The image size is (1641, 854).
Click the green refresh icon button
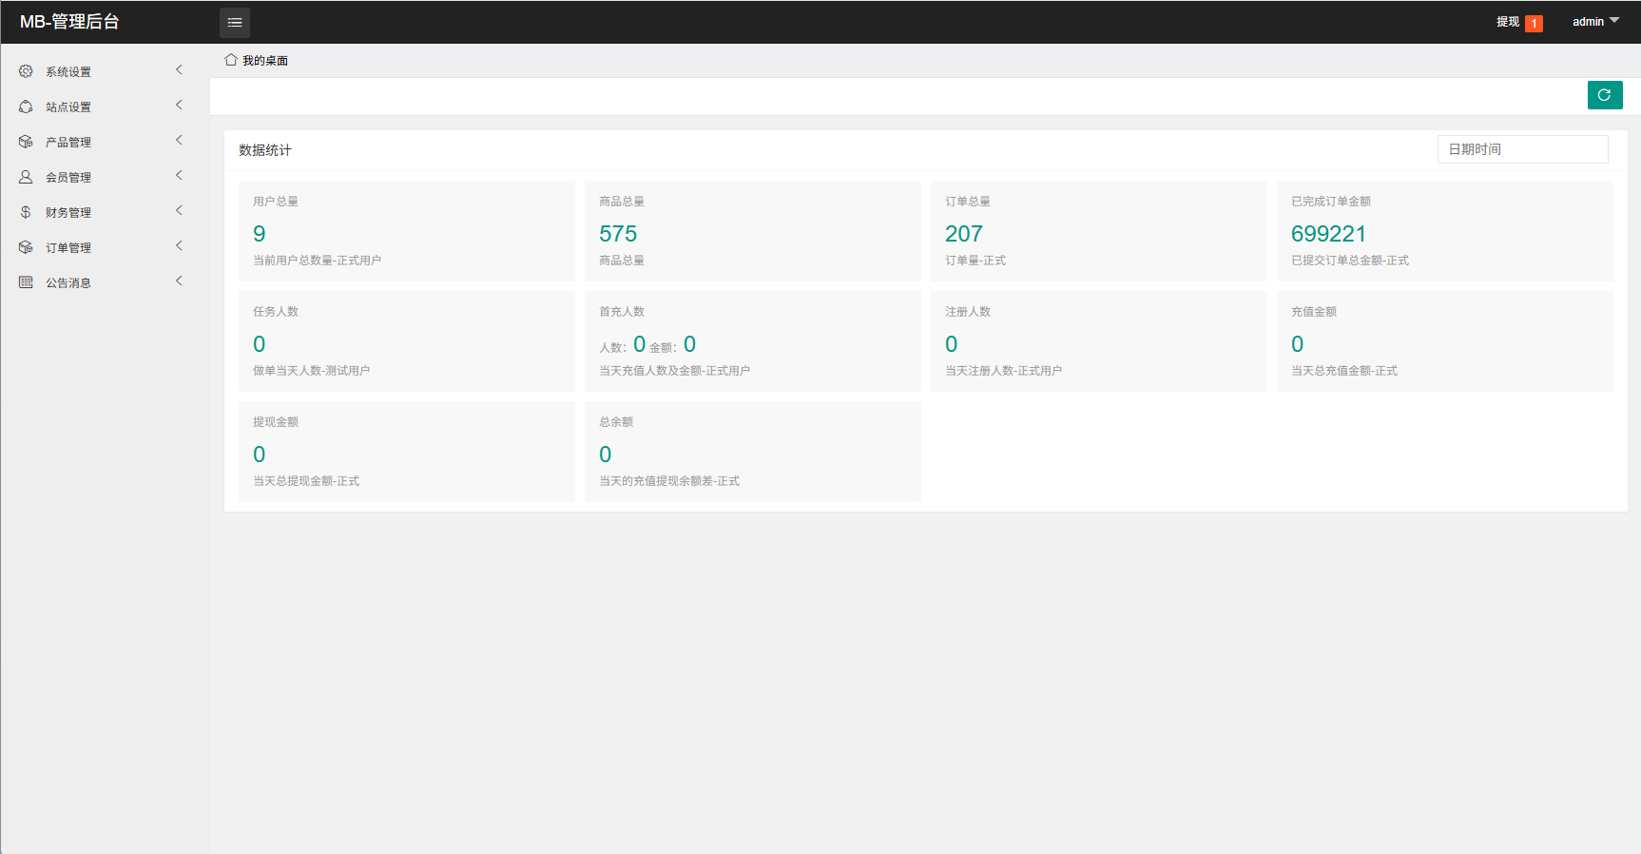1605,95
